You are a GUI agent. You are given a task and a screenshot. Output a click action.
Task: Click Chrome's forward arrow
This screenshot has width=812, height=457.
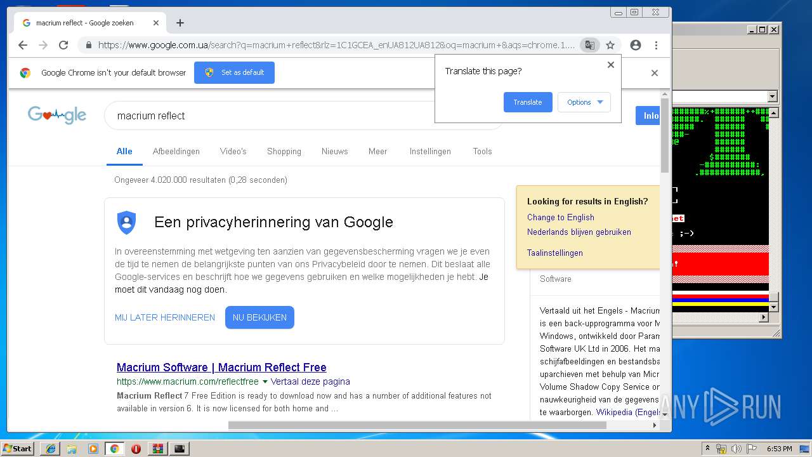[43, 45]
